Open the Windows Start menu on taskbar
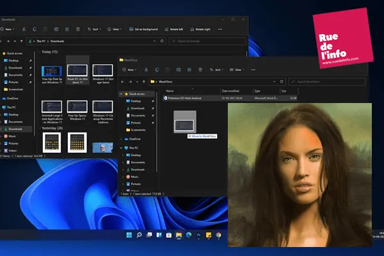Viewport: 384px width, 256px height. pyautogui.click(x=129, y=235)
